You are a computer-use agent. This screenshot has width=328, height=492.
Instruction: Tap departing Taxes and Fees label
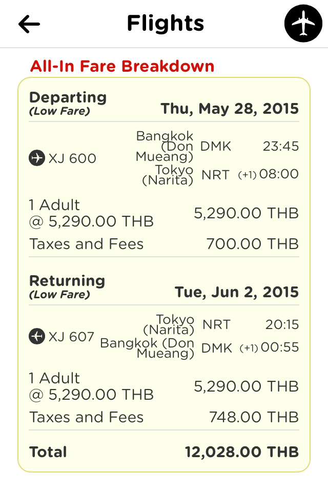(x=86, y=244)
